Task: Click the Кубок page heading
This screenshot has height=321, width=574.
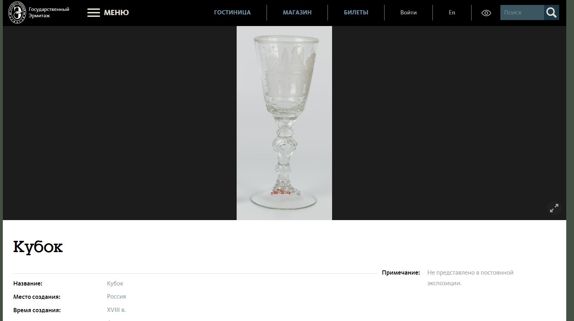Action: pyautogui.click(x=38, y=246)
